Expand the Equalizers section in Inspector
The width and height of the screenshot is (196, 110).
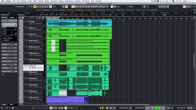[9, 54]
